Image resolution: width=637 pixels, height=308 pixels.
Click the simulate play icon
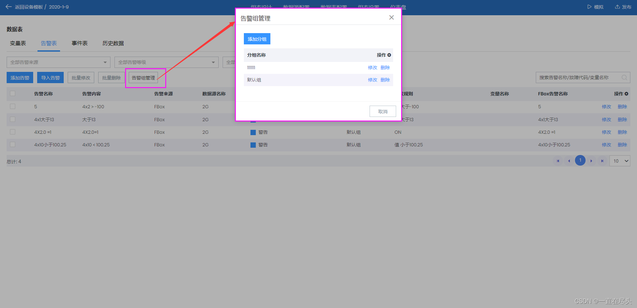589,7
